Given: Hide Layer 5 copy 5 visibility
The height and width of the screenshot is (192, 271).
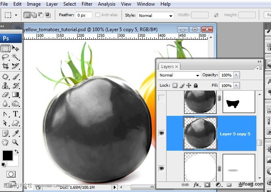Looking at the screenshot, I should tap(162, 133).
